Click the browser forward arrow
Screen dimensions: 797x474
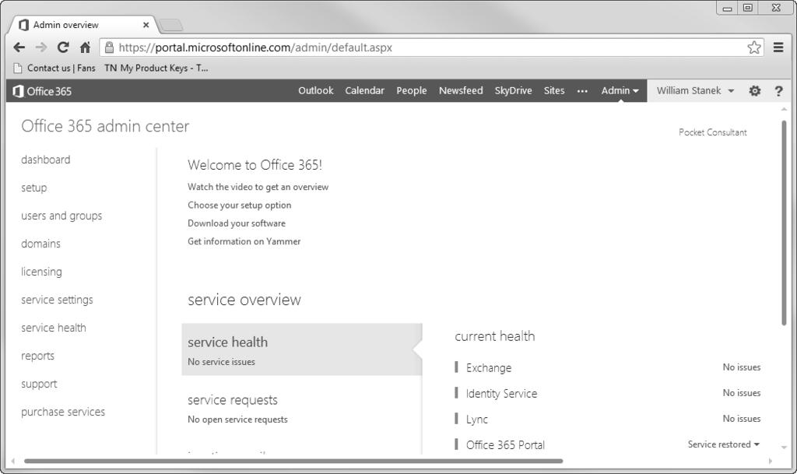tap(41, 47)
